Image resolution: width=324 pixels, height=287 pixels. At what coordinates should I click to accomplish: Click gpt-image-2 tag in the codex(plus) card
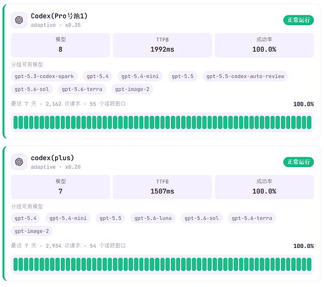pos(32,231)
